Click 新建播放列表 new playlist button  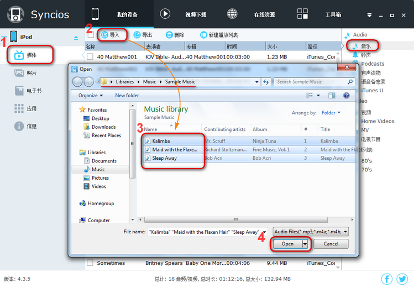(x=219, y=35)
